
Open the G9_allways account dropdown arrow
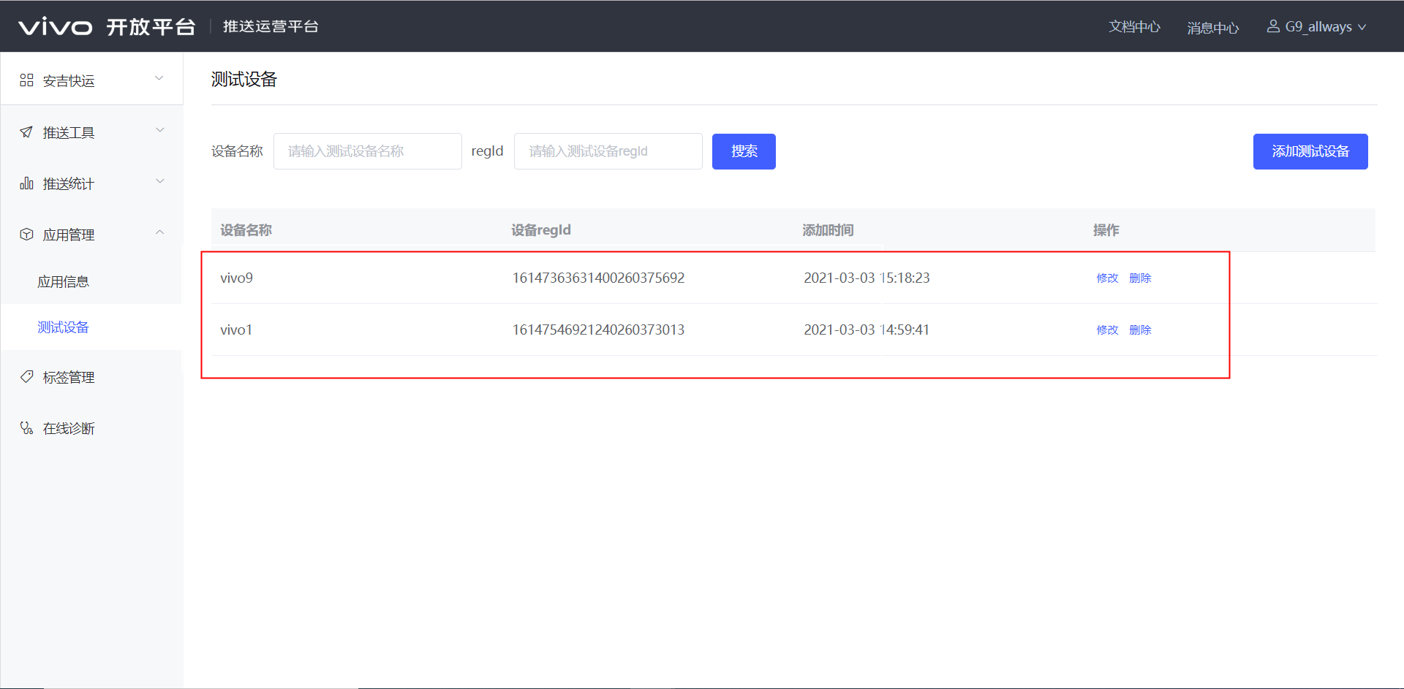pos(1362,27)
